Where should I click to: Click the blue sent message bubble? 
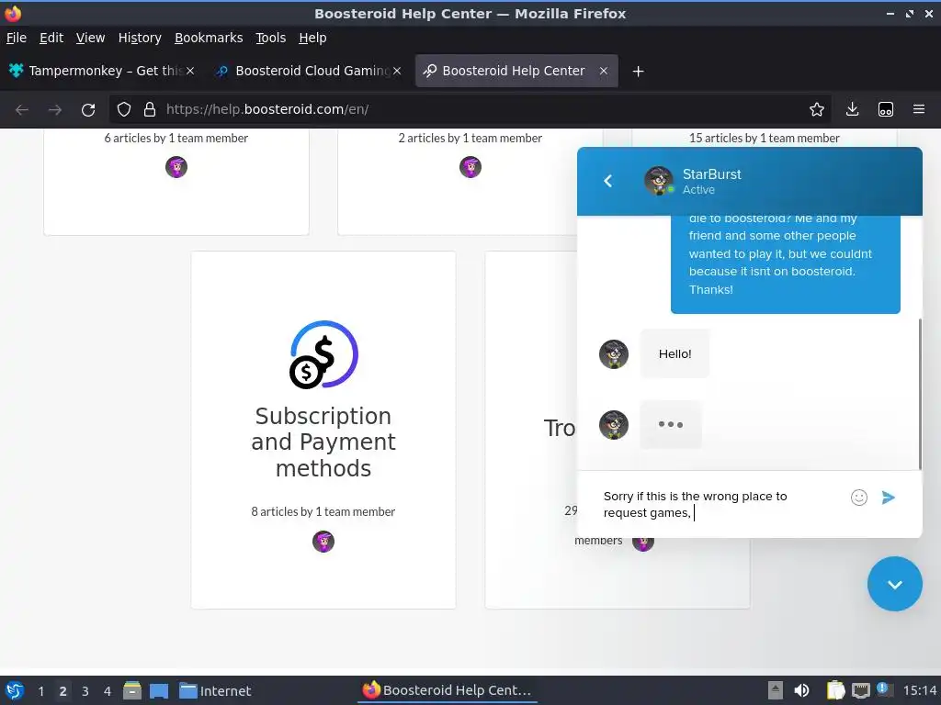[785, 263]
